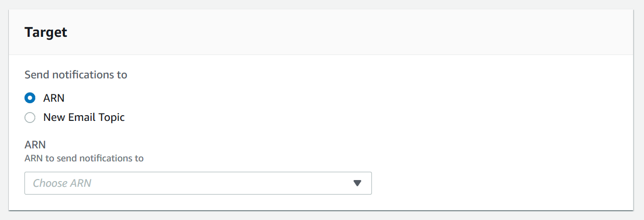Click the ARN field label above the dropdown
This screenshot has height=220, width=644.
point(35,145)
